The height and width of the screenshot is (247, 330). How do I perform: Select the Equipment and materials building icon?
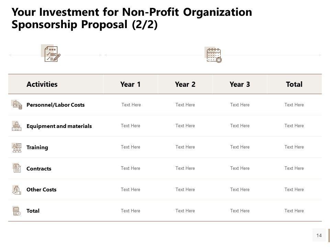16,126
